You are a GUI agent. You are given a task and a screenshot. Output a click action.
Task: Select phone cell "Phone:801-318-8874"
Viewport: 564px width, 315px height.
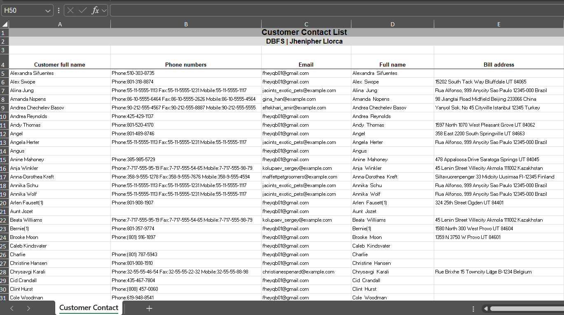(x=186, y=82)
